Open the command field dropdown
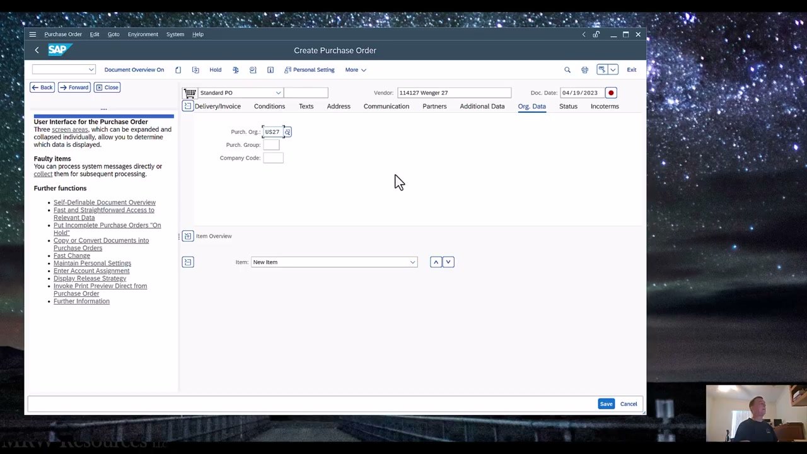This screenshot has width=807, height=454. (91, 70)
